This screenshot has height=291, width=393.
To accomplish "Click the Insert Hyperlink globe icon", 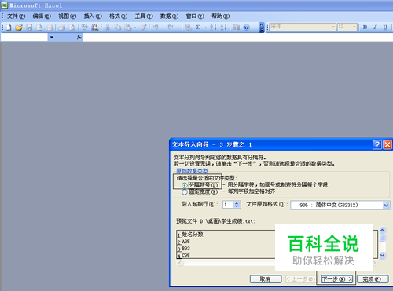I will click(x=188, y=27).
